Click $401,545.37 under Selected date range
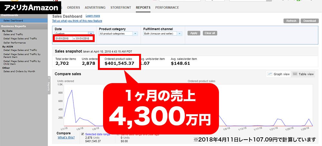322x146 pixels. (93, 141)
